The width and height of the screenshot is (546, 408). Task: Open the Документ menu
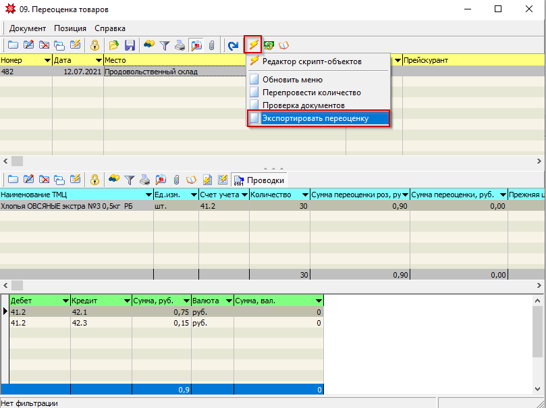point(28,28)
